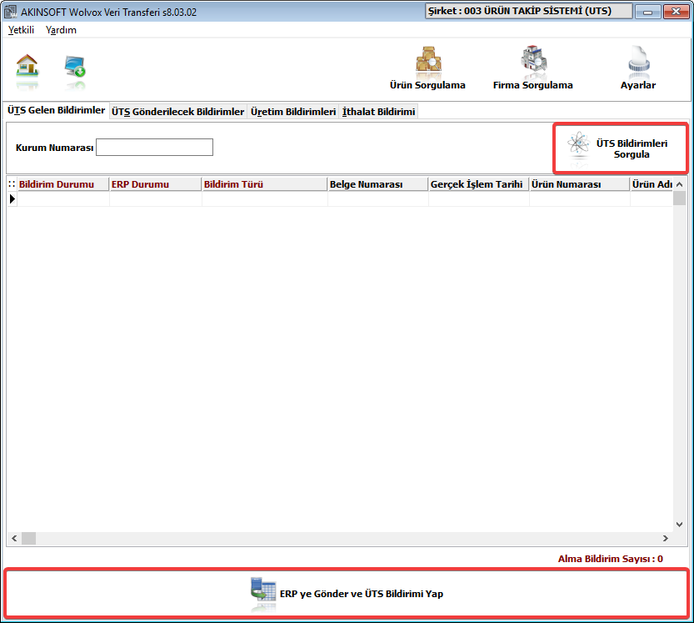Viewport: 694px width, 623px height.
Task: Click Ürün Numarası column header
Action: (x=580, y=184)
